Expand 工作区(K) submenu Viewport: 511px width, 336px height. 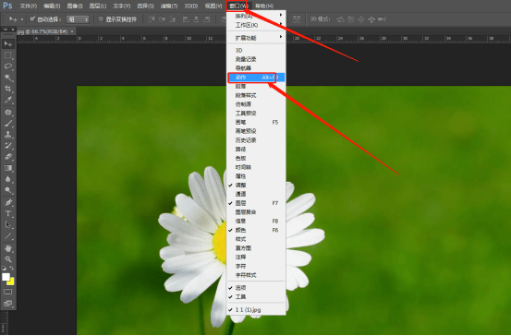(x=256, y=25)
